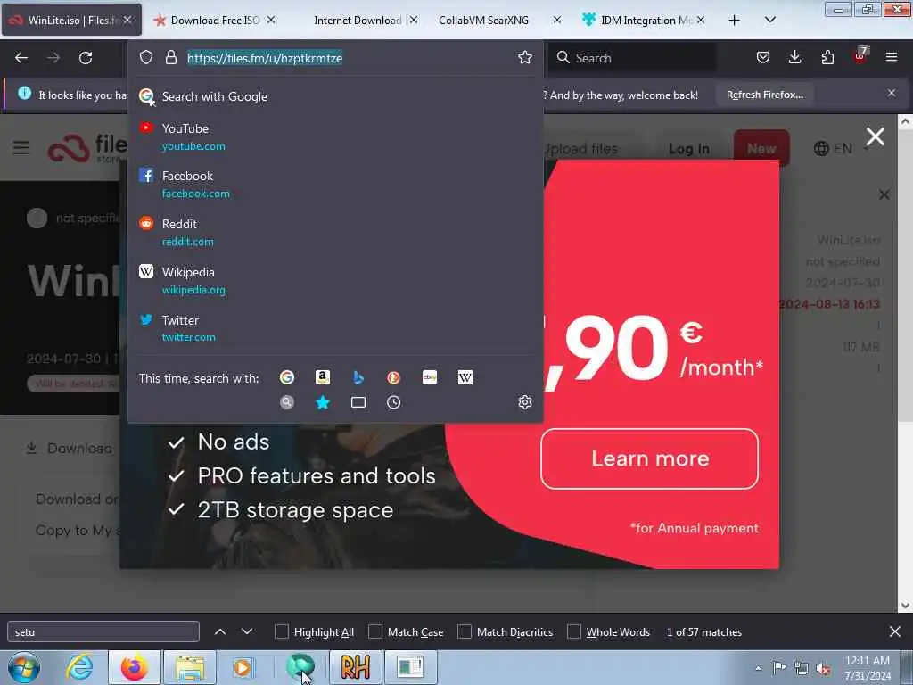
Task: Select the gray magnifier search engine icon
Action: coord(287,402)
